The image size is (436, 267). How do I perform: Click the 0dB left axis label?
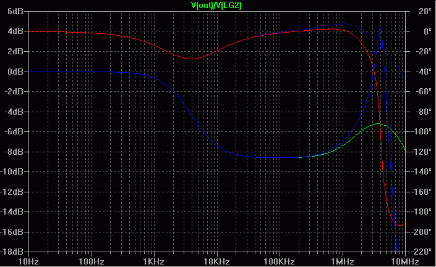click(15, 72)
